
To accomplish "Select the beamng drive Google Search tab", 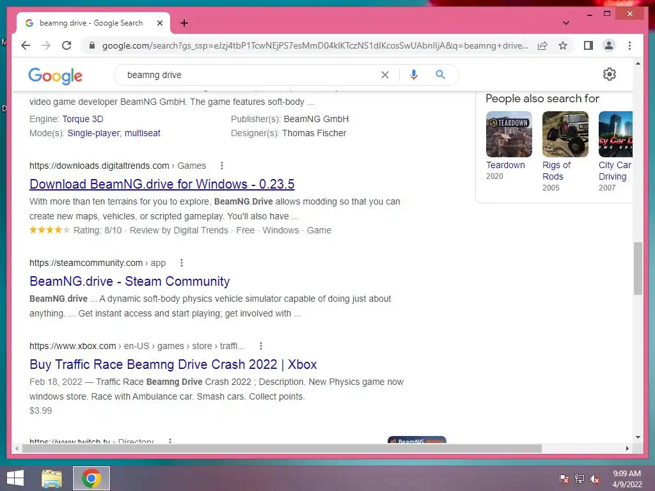I will click(91, 23).
